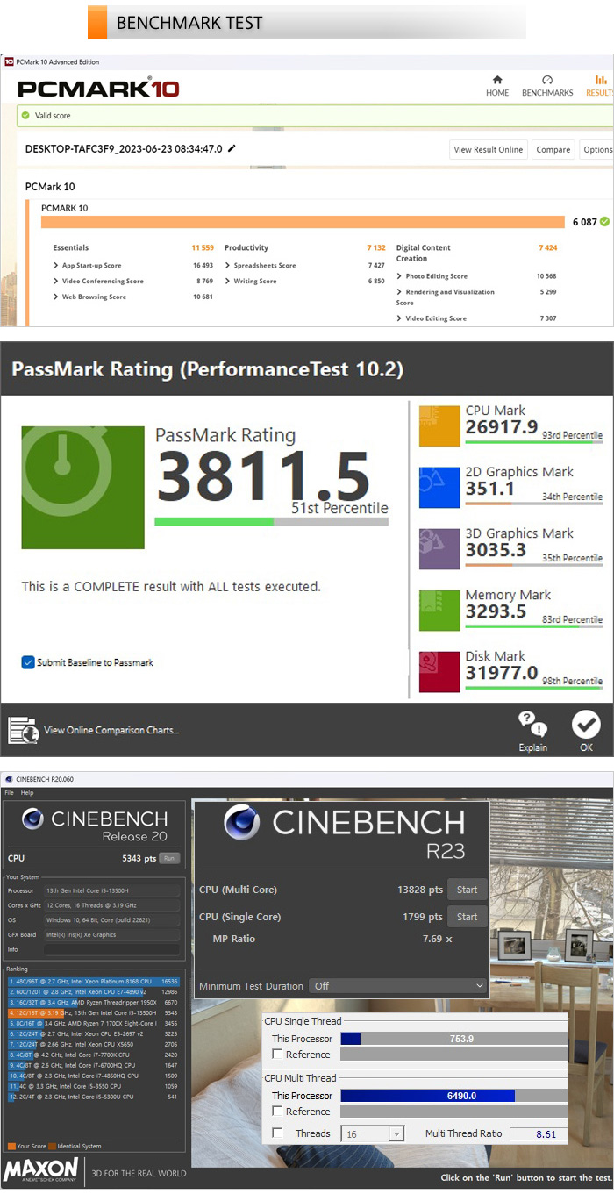Open the PCMark Home icon
This screenshot has height=1194, width=614.
click(x=497, y=81)
